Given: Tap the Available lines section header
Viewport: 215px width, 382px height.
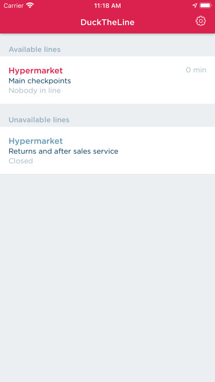Looking at the screenshot, I should click(35, 49).
